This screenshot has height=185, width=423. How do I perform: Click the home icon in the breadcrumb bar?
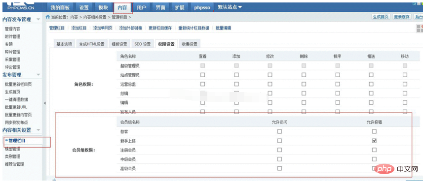(48, 17)
